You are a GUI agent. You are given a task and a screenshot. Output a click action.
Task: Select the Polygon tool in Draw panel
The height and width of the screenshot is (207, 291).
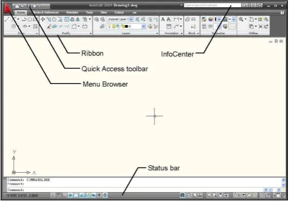(x=30, y=19)
